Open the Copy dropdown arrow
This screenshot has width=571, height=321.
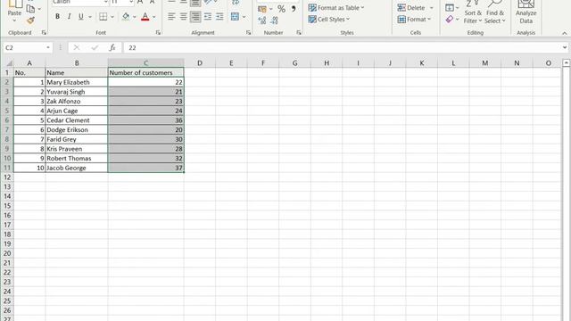(x=39, y=9)
